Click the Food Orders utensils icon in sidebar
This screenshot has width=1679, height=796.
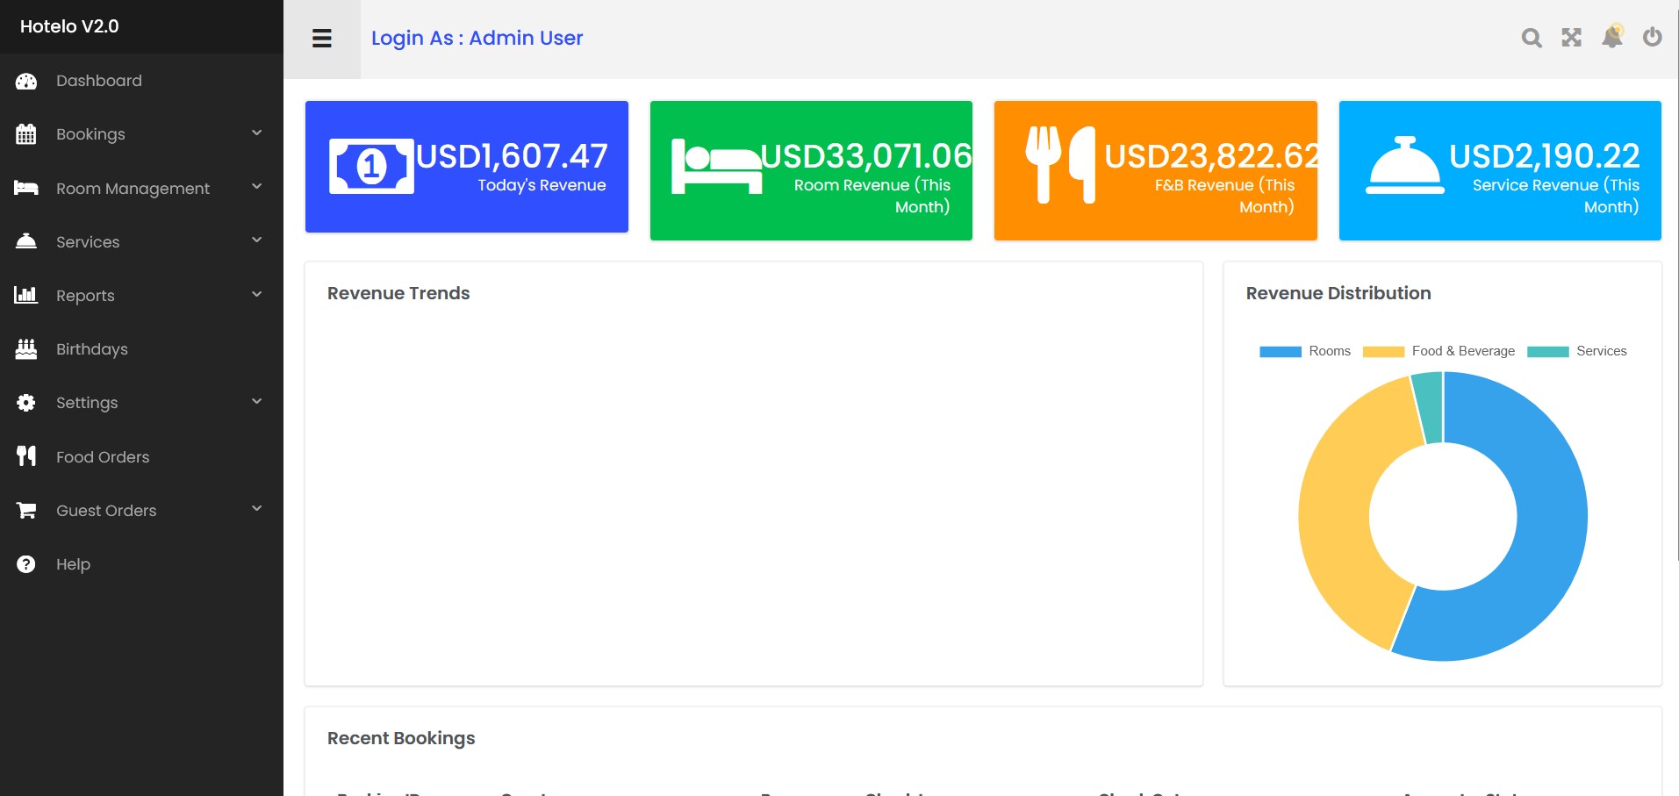pos(26,456)
